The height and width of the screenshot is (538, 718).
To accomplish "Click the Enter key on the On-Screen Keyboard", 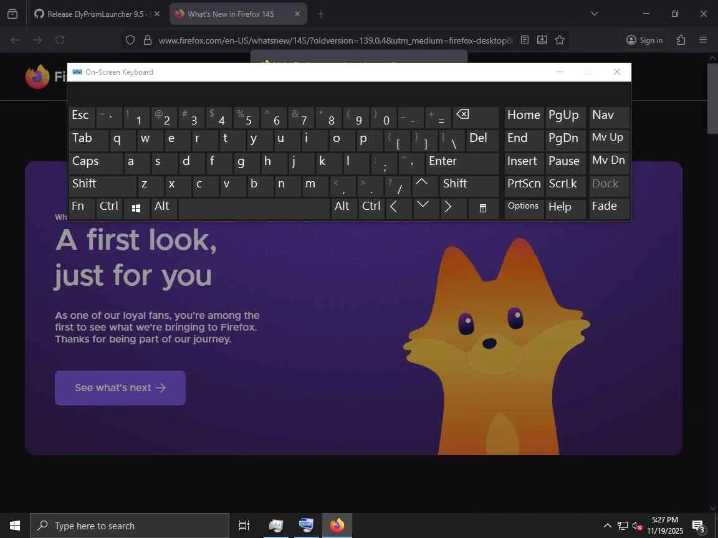I will (x=462, y=163).
